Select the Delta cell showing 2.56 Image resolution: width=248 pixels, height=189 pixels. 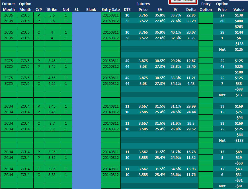pos(191,38)
